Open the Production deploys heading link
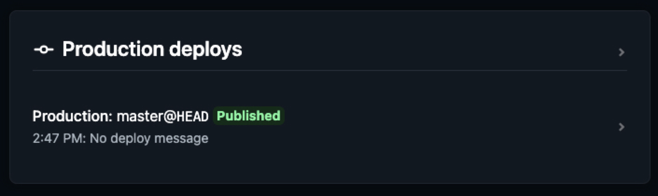The width and height of the screenshot is (658, 196). (x=152, y=49)
